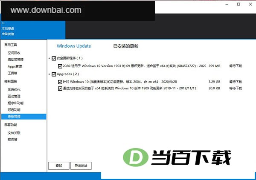Image resolution: width=256 pixels, height=180 pixels.
Task: Open 驱动管理 in the sidebar
Action: (14, 96)
